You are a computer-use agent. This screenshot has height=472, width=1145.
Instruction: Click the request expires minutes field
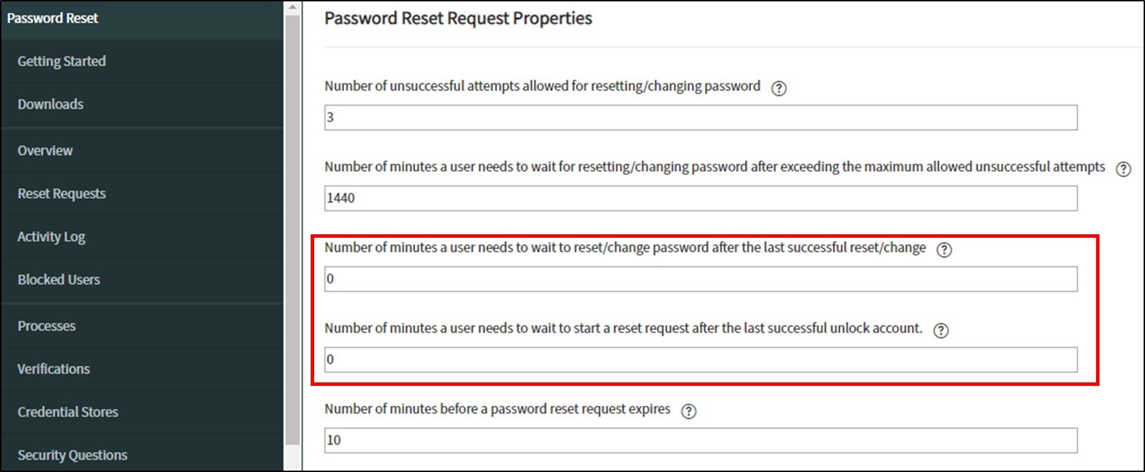[701, 440]
